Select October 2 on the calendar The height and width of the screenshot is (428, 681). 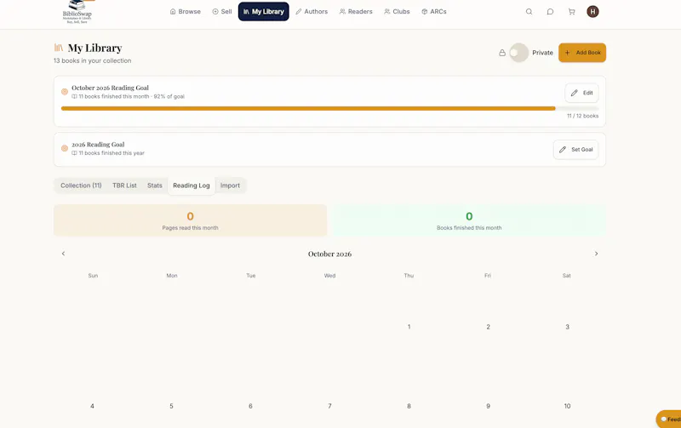(x=488, y=327)
